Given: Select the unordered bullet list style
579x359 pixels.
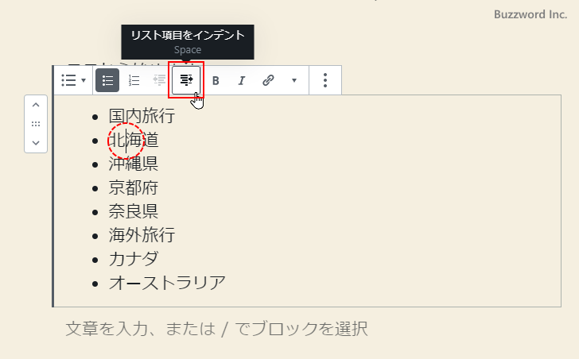Looking at the screenshot, I should 107,80.
